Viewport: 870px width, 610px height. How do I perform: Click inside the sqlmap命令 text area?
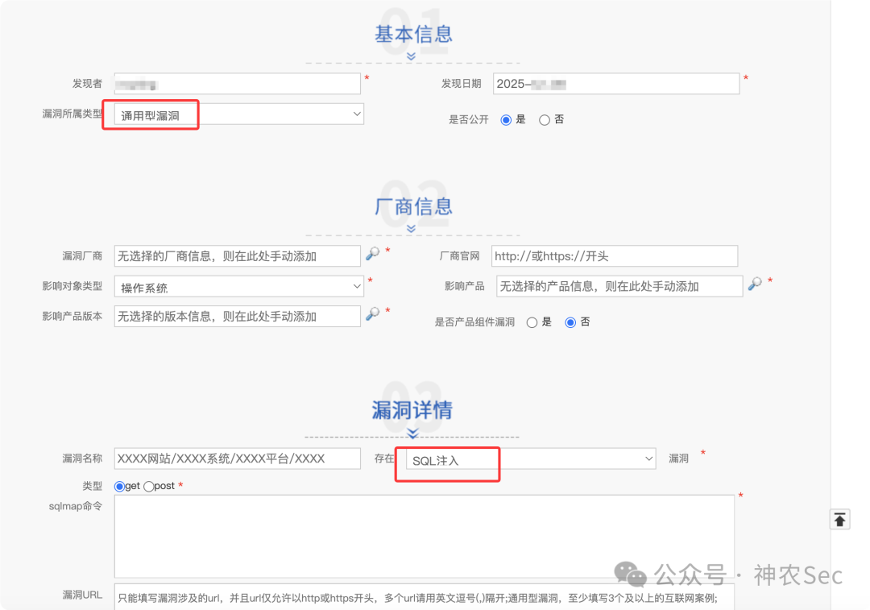click(x=425, y=536)
